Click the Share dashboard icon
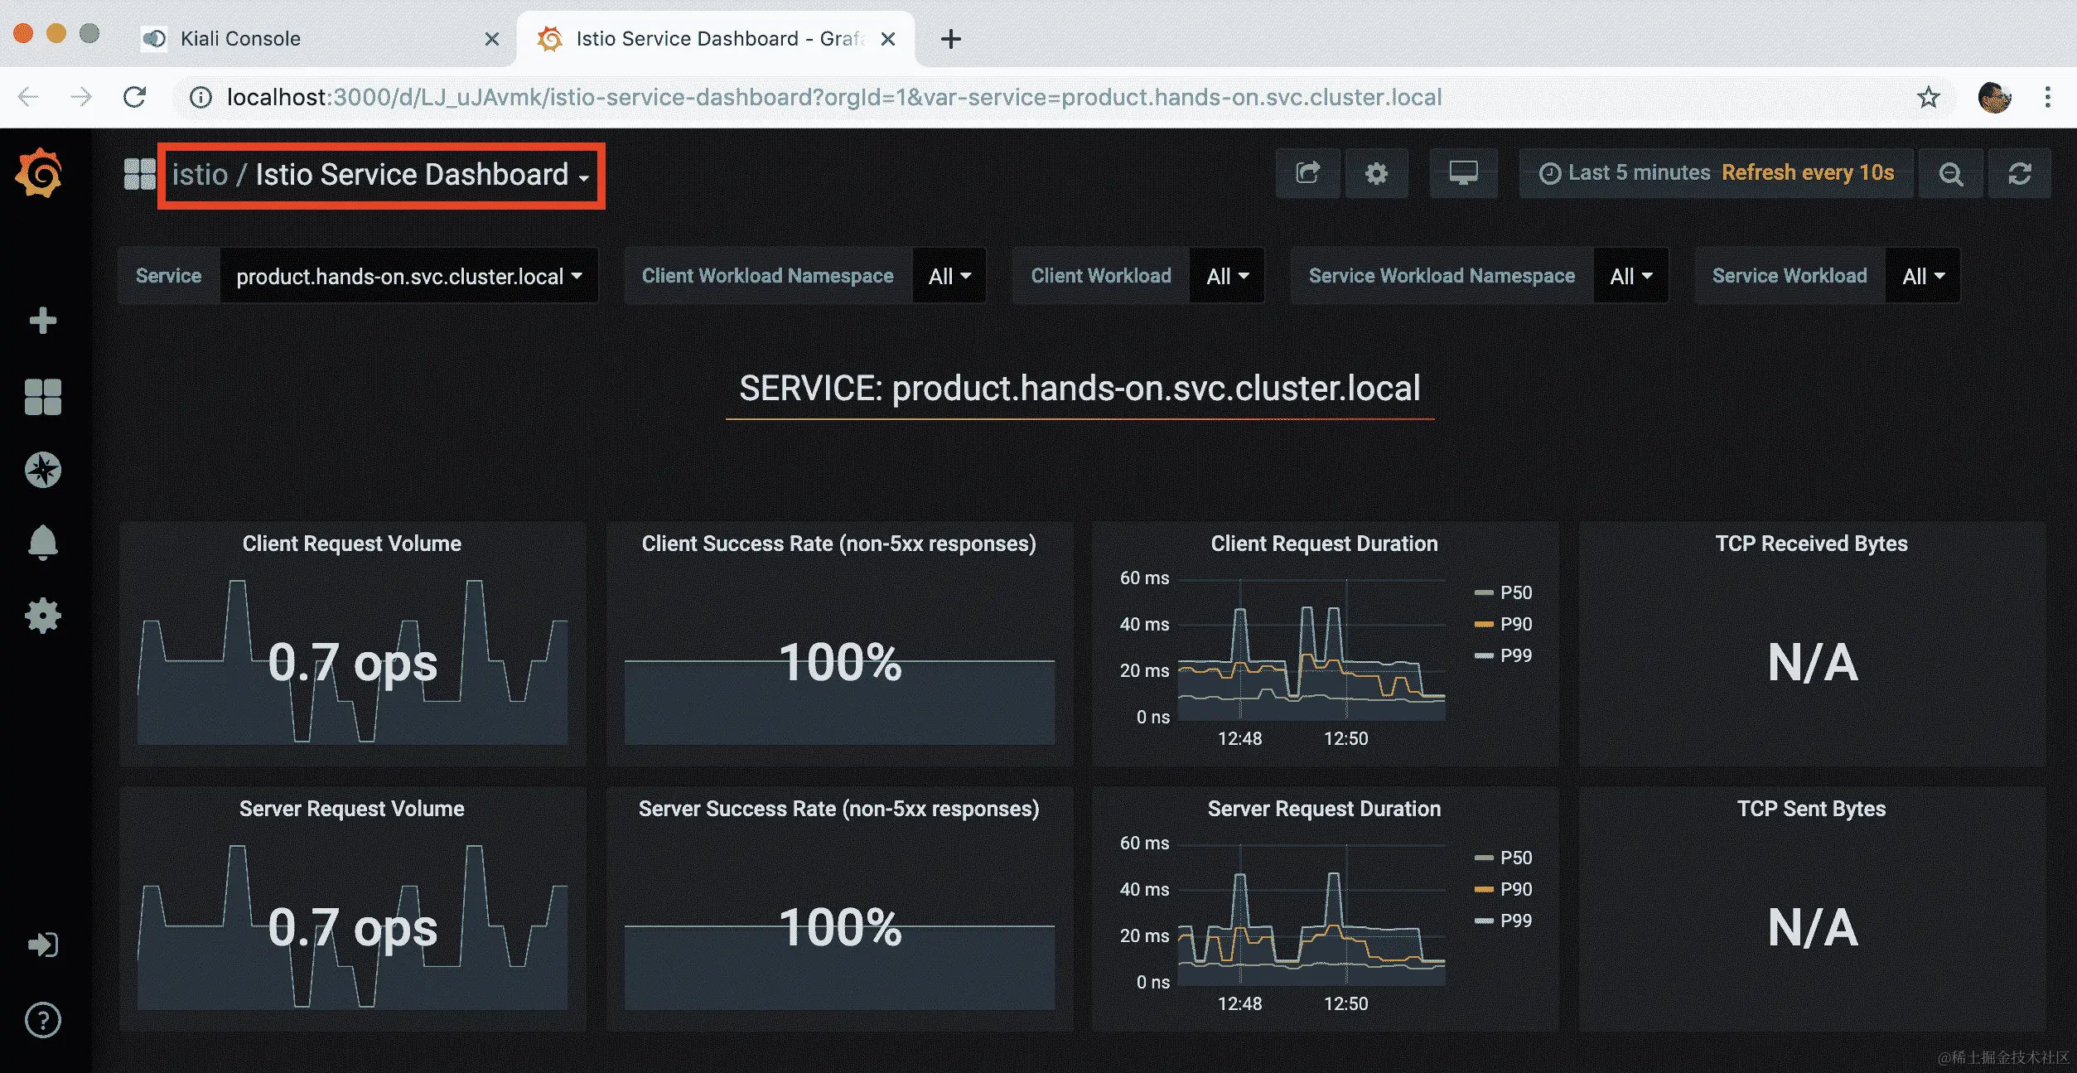 1307,173
